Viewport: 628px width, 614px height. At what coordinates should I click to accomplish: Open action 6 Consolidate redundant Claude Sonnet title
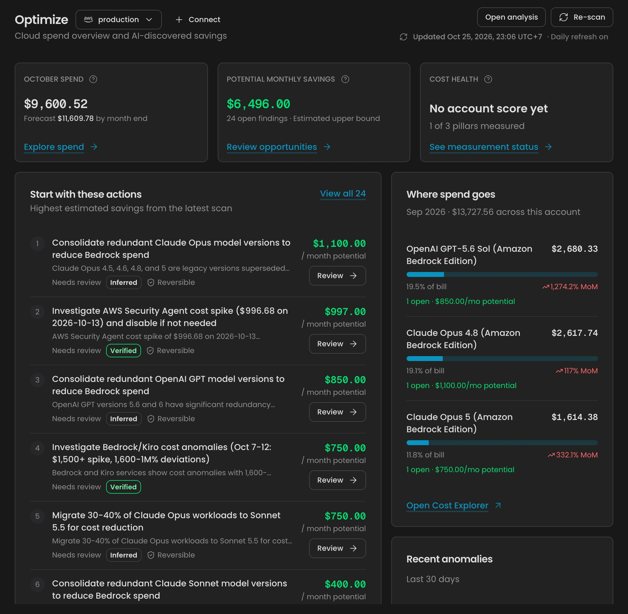pyautogui.click(x=169, y=589)
